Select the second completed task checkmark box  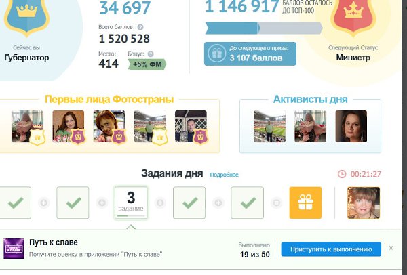(x=73, y=203)
